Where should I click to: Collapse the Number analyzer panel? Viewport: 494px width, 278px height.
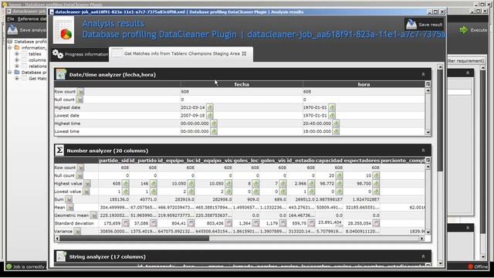[423, 151]
